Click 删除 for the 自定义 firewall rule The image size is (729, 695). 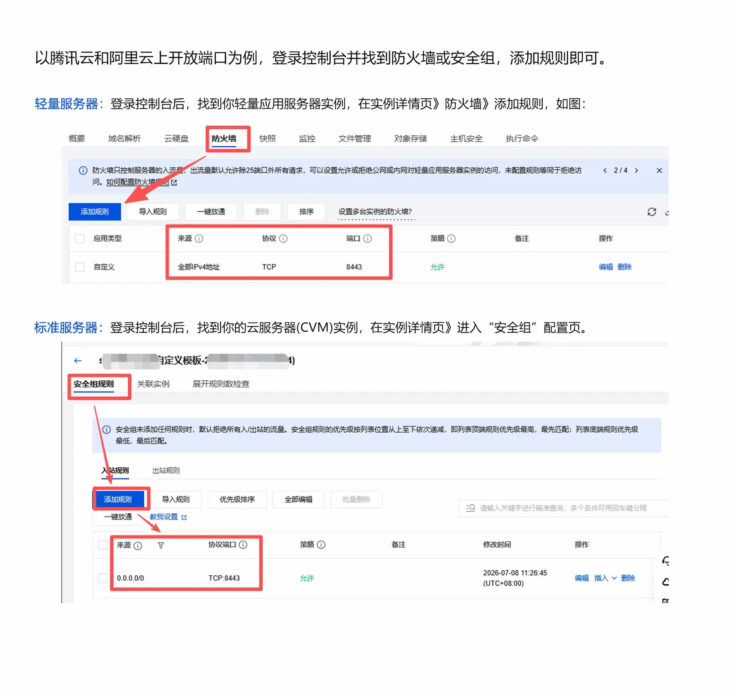pyautogui.click(x=625, y=267)
